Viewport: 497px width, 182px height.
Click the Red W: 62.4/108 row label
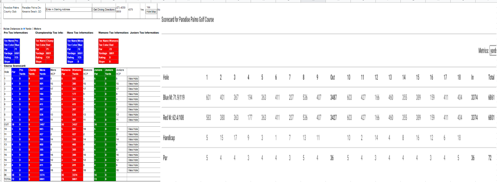pos(173,118)
